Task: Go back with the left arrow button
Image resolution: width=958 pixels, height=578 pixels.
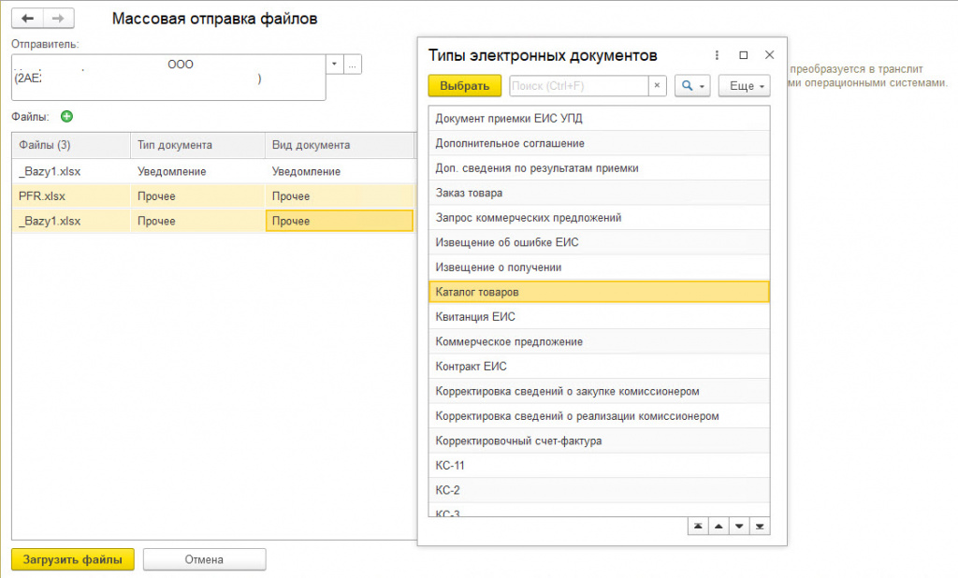Action: (x=28, y=19)
